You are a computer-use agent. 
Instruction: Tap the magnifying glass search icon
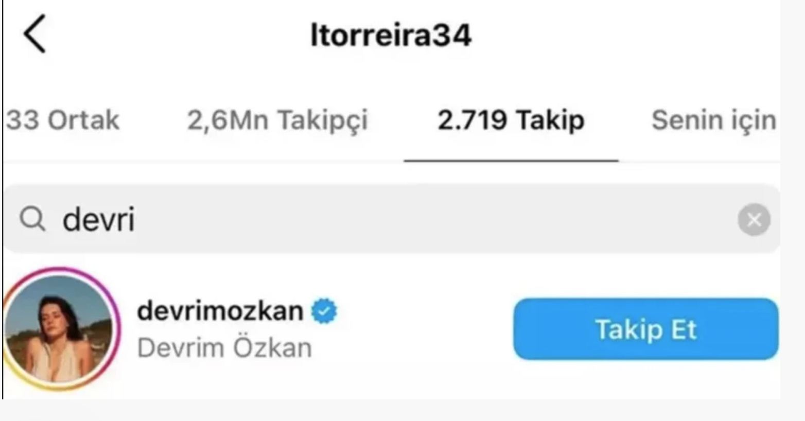point(32,219)
